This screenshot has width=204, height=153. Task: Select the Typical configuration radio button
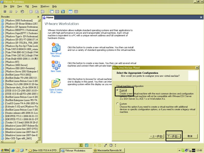[x=118, y=90]
